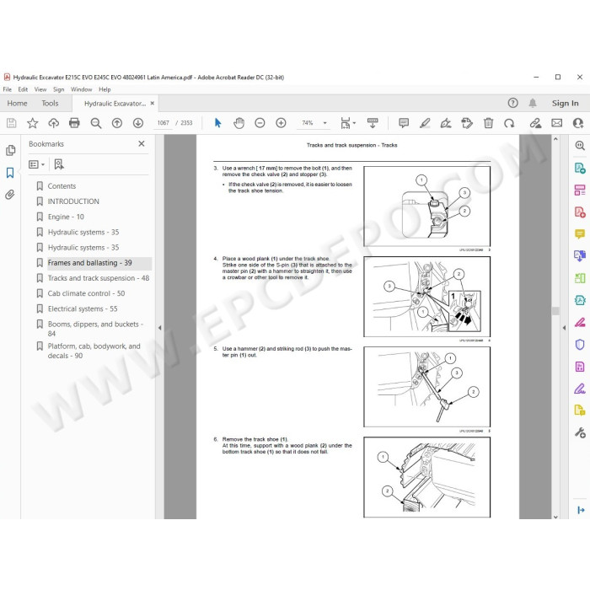This screenshot has height=590, width=590.
Task: Open the find text magnifier icon
Action: click(x=96, y=123)
